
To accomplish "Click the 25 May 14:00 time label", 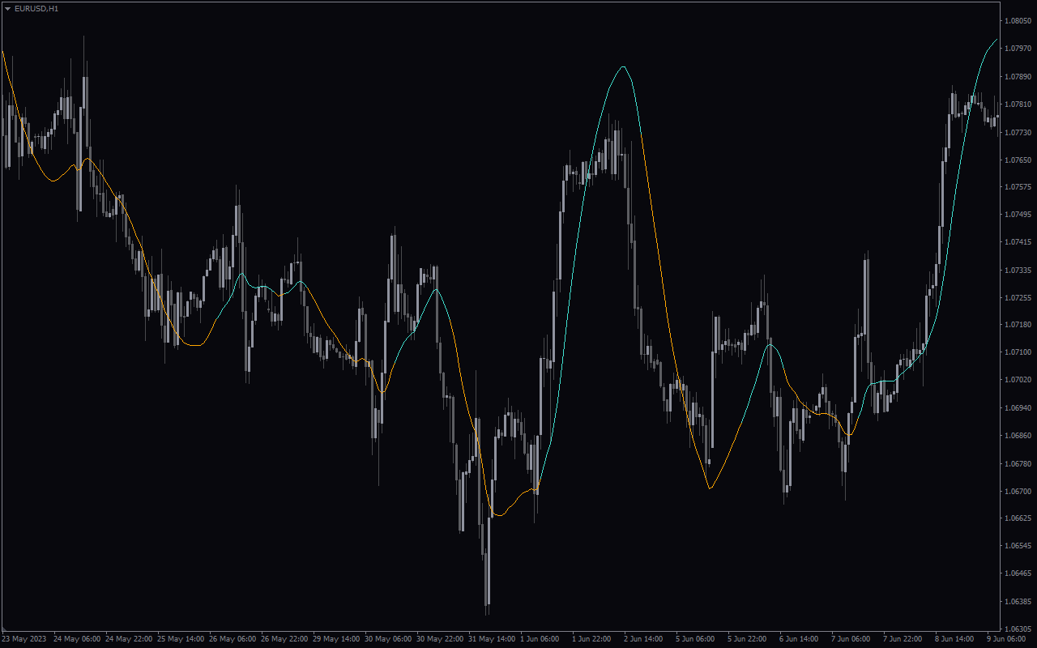I will [x=181, y=639].
